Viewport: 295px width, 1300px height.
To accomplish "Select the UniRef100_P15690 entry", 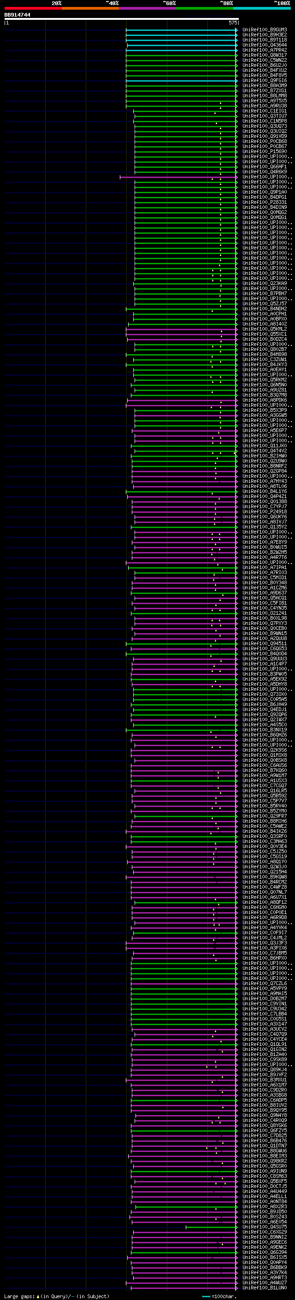I will 264,151.
